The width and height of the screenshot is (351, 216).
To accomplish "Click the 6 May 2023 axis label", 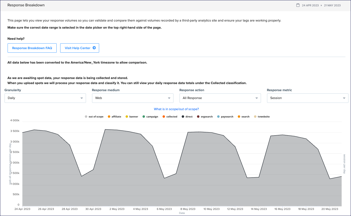I will [164, 209].
